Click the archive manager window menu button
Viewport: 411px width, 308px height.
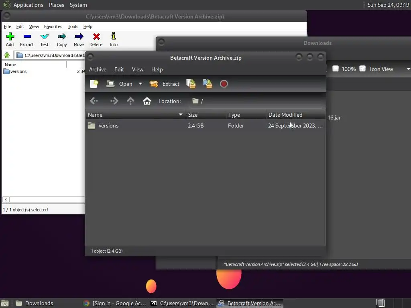[x=90, y=57]
